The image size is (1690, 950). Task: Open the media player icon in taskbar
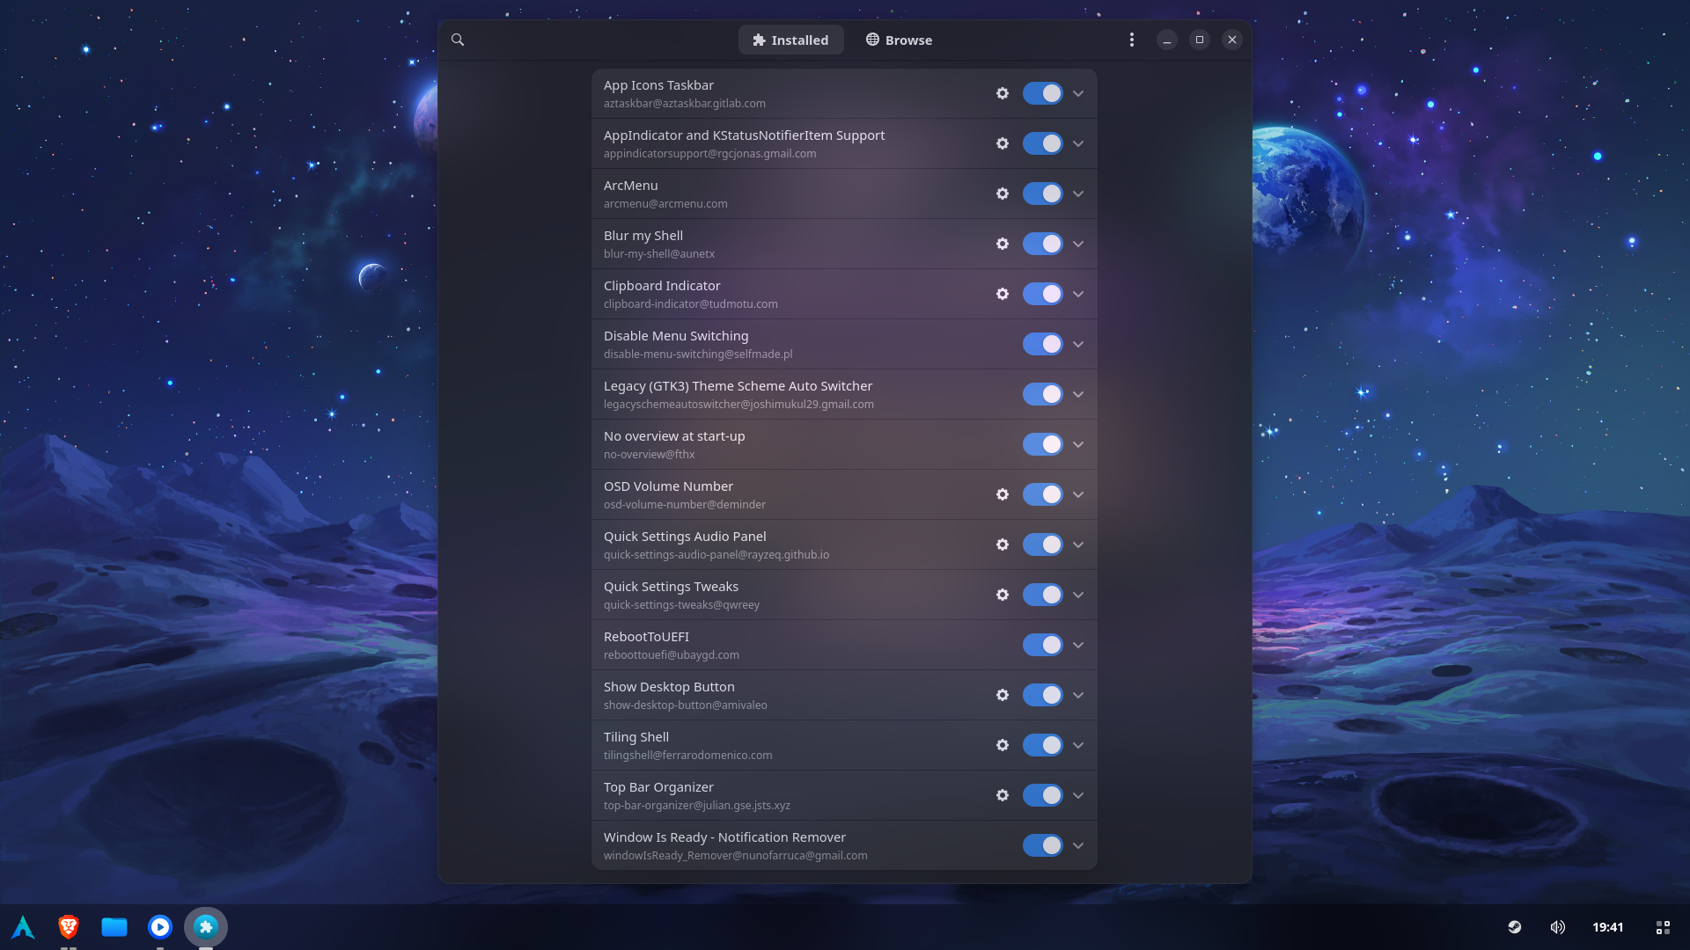coord(160,927)
